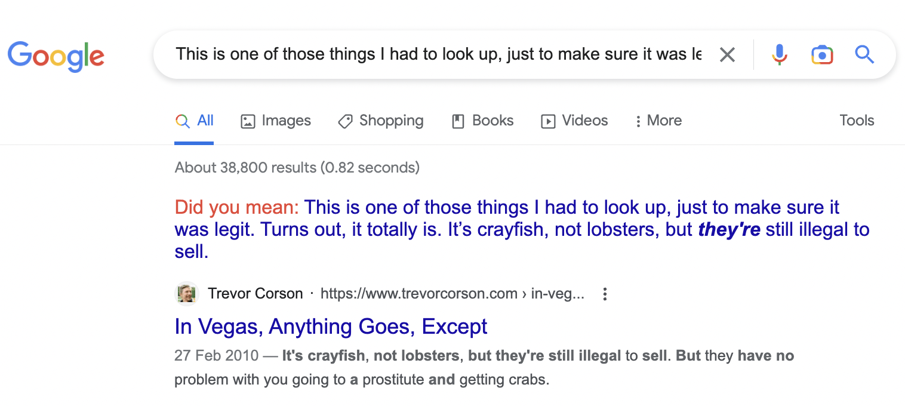
Task: Click the Books bookmark icon
Action: 458,121
